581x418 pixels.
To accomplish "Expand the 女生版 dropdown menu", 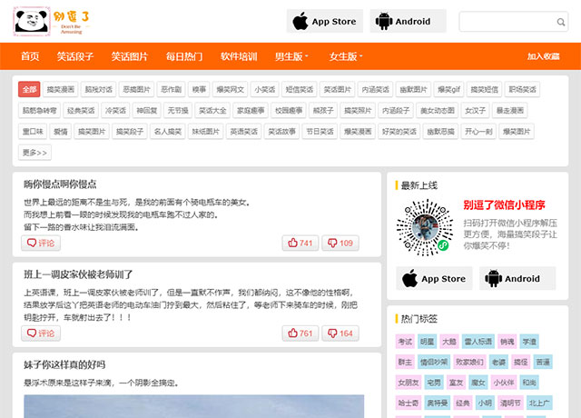I will tap(346, 56).
